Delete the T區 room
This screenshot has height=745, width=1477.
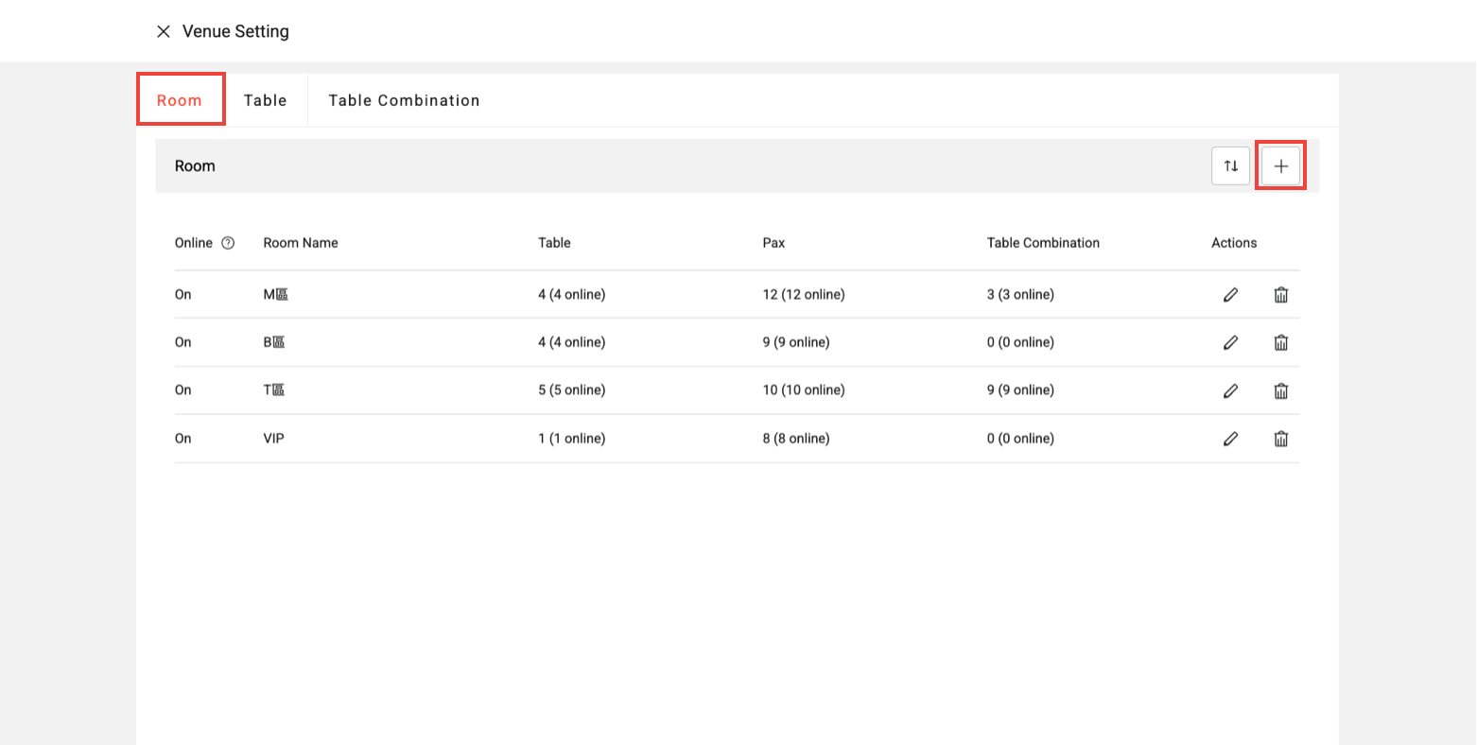(1280, 390)
